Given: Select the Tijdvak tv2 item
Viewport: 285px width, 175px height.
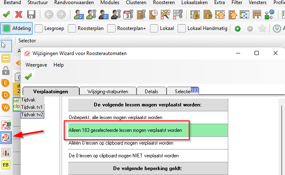Looking at the screenshot, I should pyautogui.click(x=32, y=114).
